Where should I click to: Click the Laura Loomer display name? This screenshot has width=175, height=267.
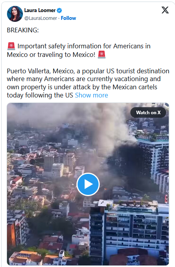(40, 11)
